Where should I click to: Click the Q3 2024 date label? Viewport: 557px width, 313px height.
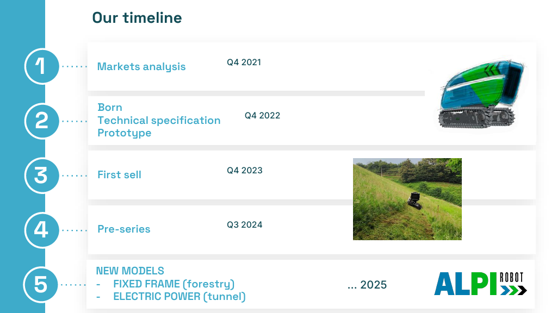(245, 224)
